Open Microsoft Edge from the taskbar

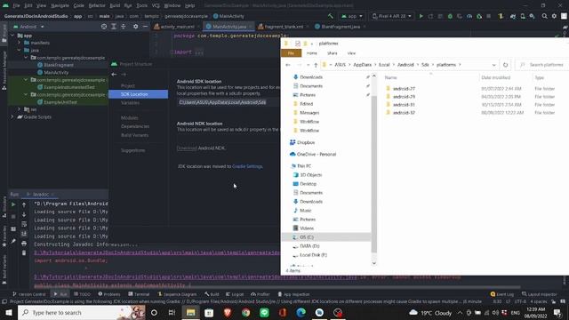tap(301, 312)
